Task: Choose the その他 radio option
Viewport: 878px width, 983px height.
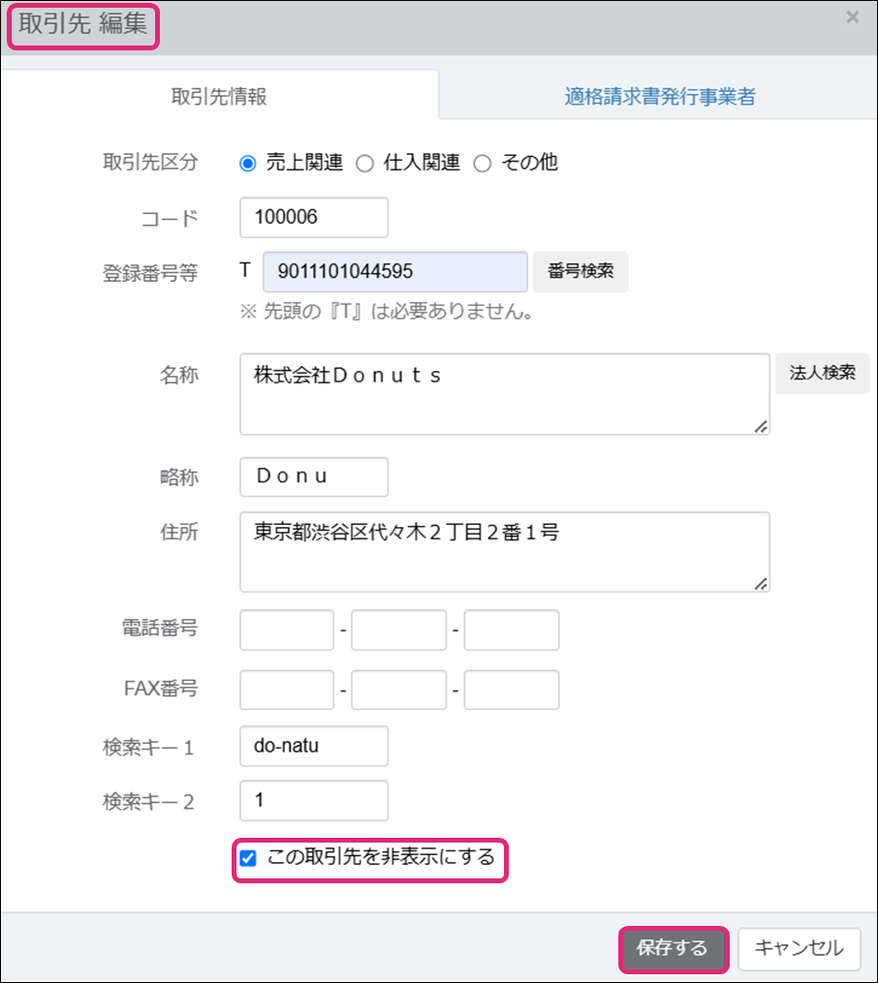Action: (483, 164)
